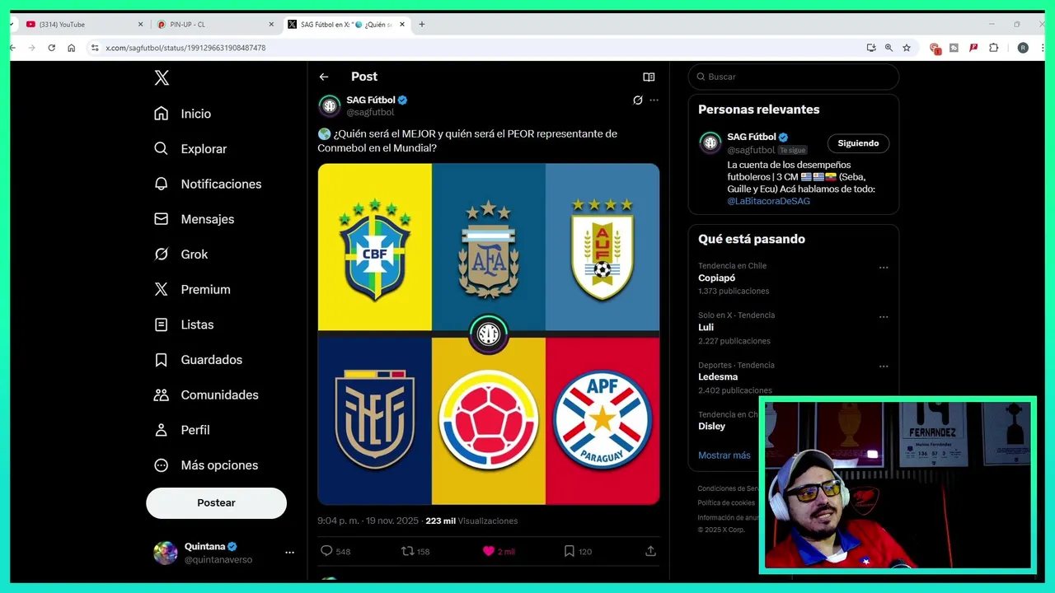Open Grok from sidebar
Image resolution: width=1055 pixels, height=593 pixels.
click(181, 254)
